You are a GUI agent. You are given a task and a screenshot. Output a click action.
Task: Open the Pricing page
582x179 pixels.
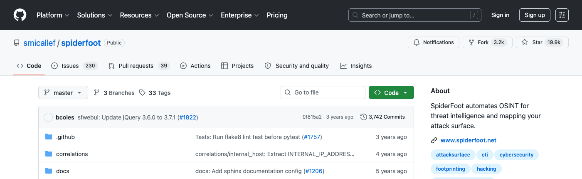277,15
